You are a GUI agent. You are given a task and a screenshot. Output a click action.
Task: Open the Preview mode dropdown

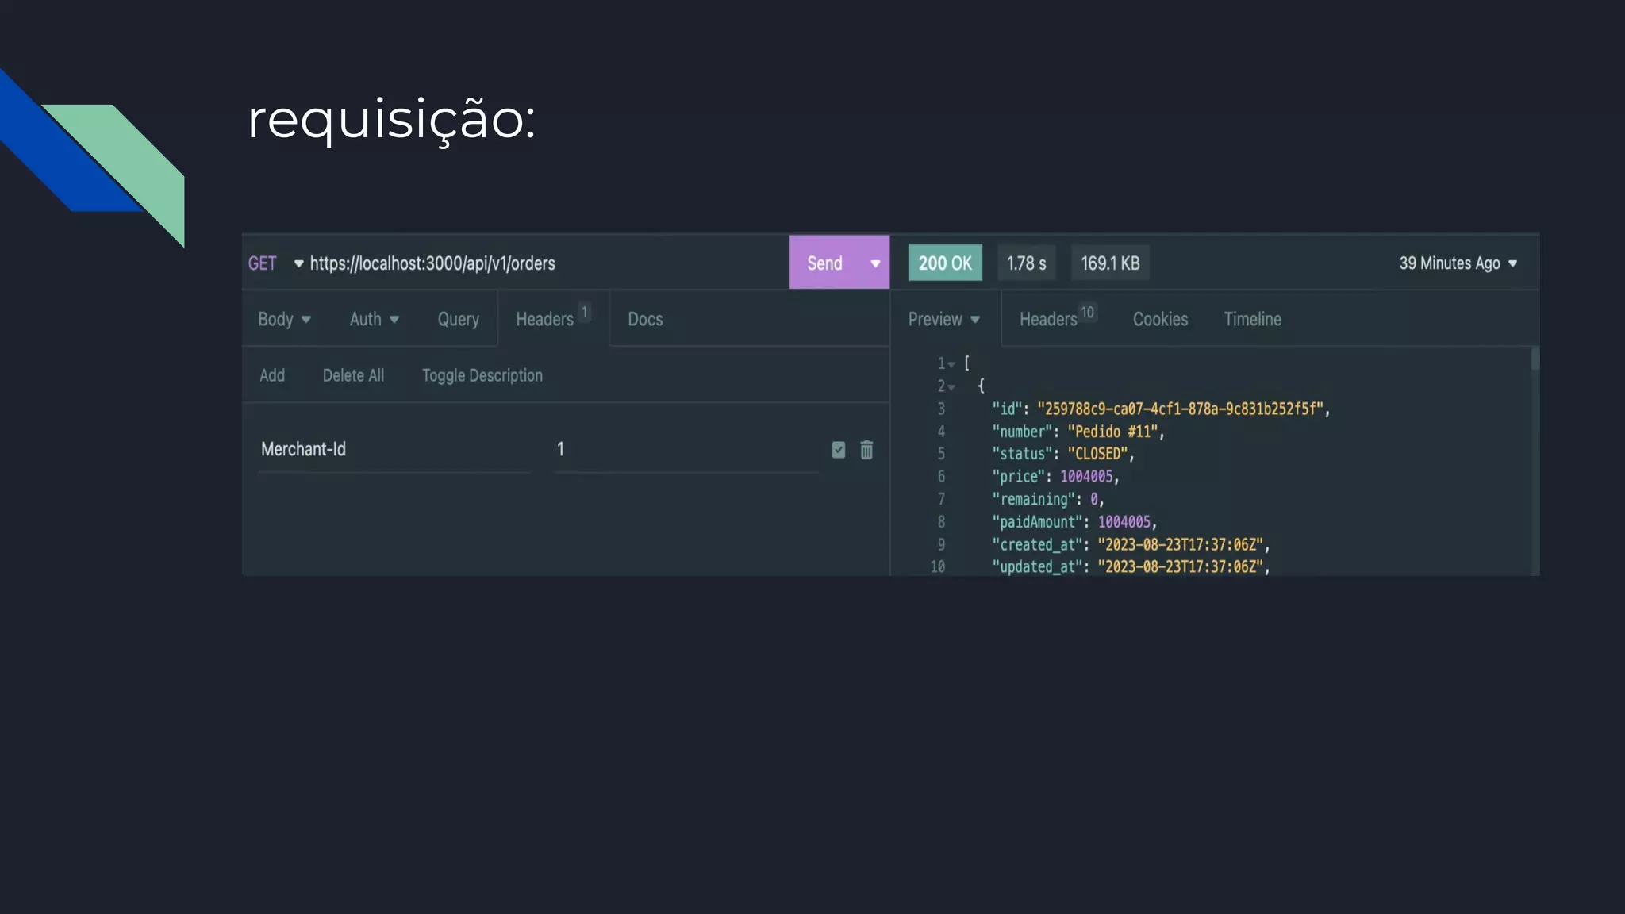coord(943,319)
